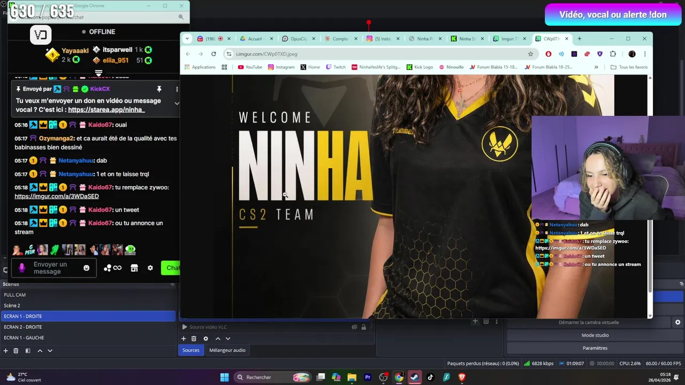The image size is (685, 385).
Task: Click the voice message microphone icon in chat
Action: [x=22, y=267]
